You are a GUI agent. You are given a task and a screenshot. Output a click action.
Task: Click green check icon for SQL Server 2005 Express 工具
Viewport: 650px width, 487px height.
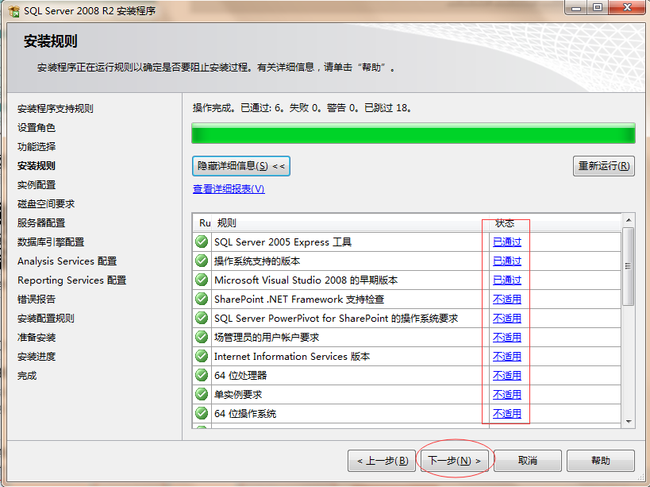(x=202, y=242)
